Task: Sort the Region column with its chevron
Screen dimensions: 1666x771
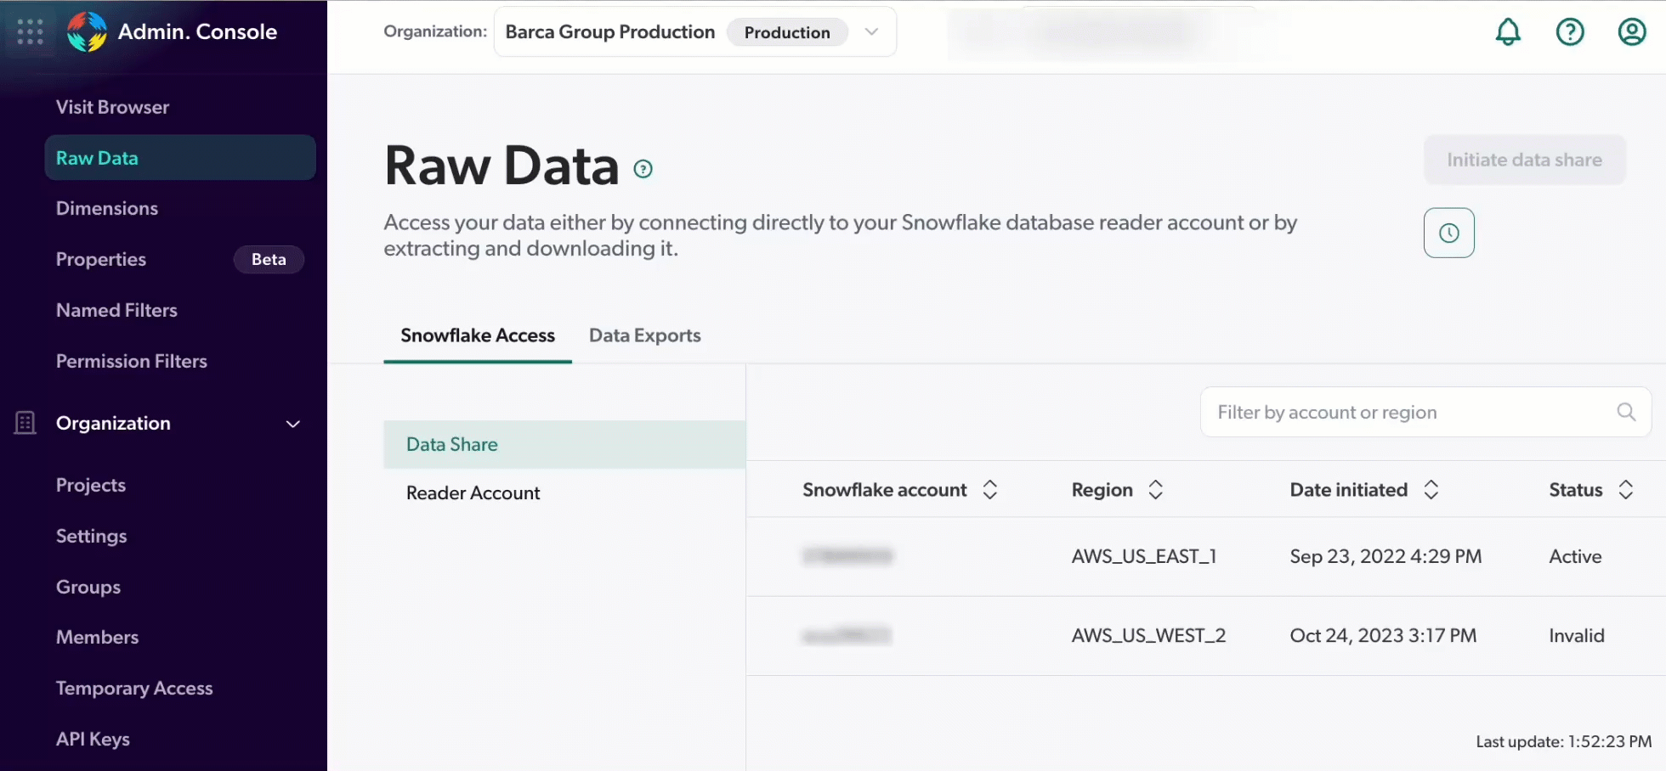Action: [x=1155, y=489]
